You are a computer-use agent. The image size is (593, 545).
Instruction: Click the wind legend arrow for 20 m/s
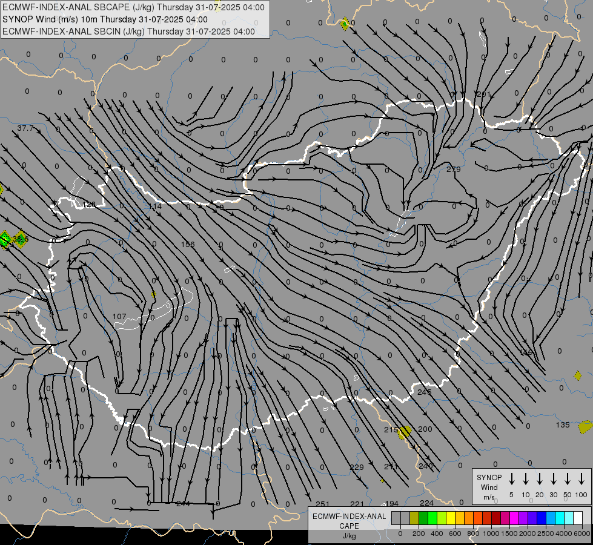[x=539, y=479]
